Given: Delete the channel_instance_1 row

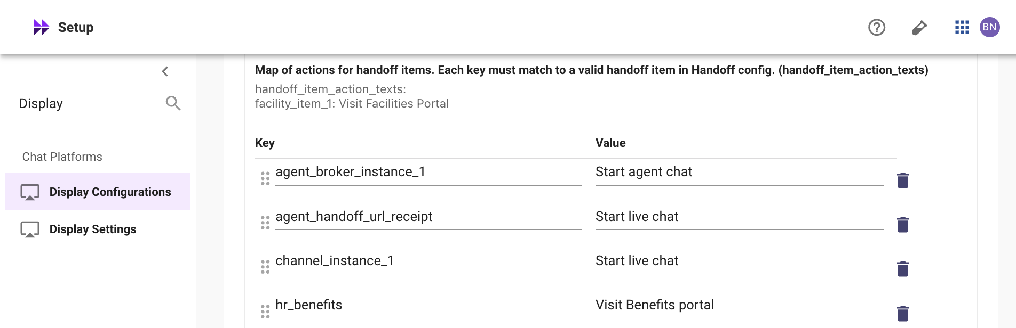Looking at the screenshot, I should [903, 269].
